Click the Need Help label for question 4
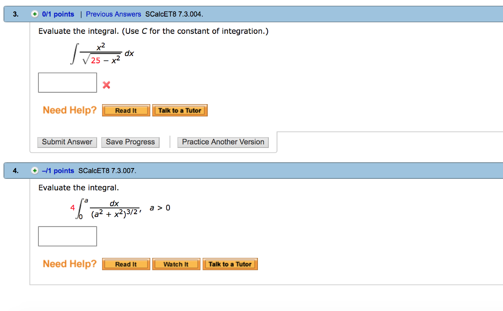The image size is (503, 311). pos(69,264)
